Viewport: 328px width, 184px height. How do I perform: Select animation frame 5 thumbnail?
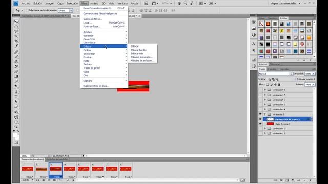click(84, 169)
